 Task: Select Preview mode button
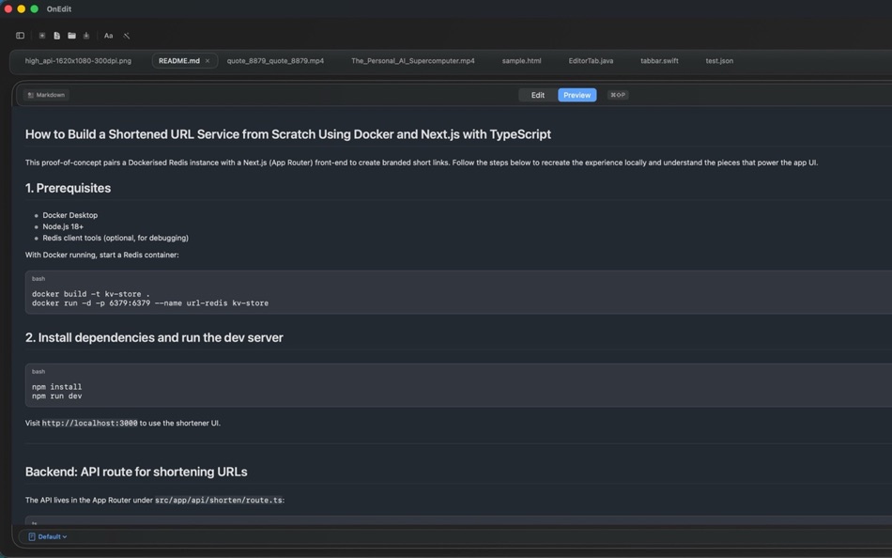click(577, 95)
